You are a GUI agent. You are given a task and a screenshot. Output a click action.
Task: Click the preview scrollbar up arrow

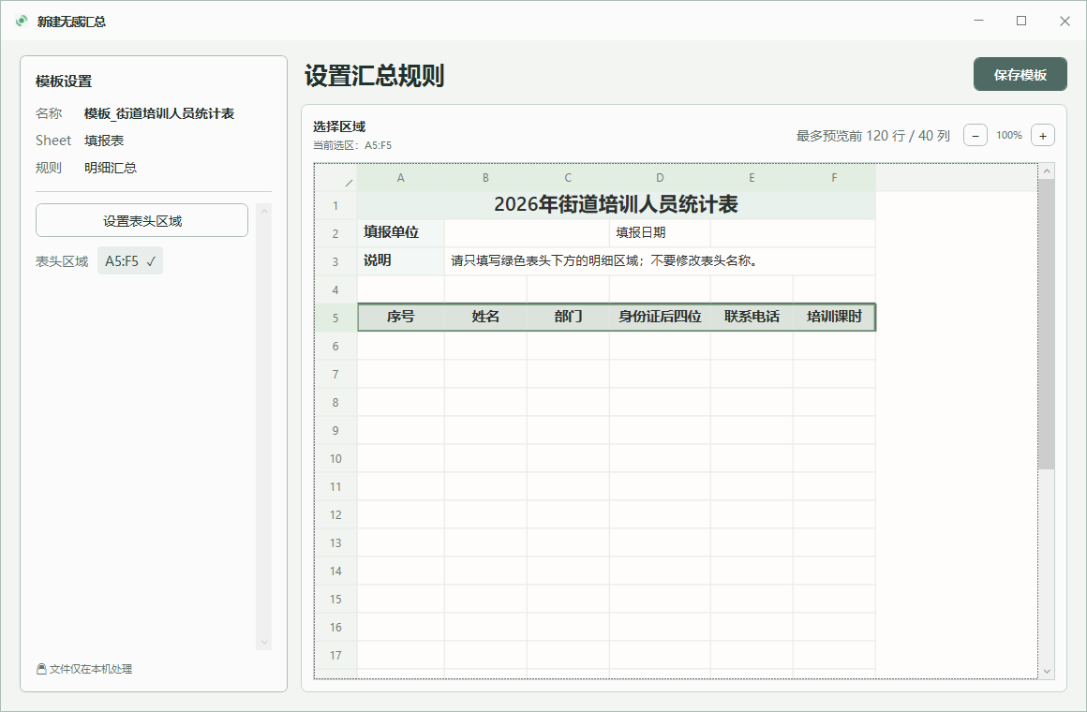click(x=1047, y=171)
